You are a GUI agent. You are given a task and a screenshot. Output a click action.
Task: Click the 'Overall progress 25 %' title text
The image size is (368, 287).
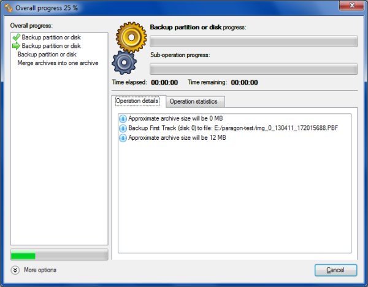click(47, 8)
